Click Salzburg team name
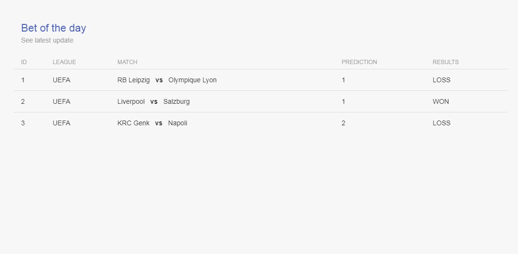 coord(176,101)
